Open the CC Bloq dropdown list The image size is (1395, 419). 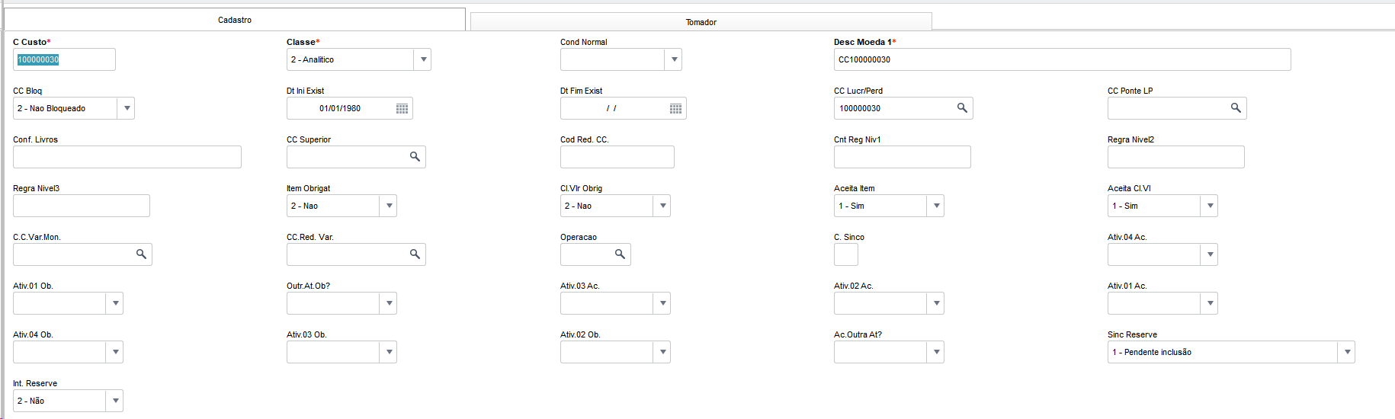click(127, 108)
